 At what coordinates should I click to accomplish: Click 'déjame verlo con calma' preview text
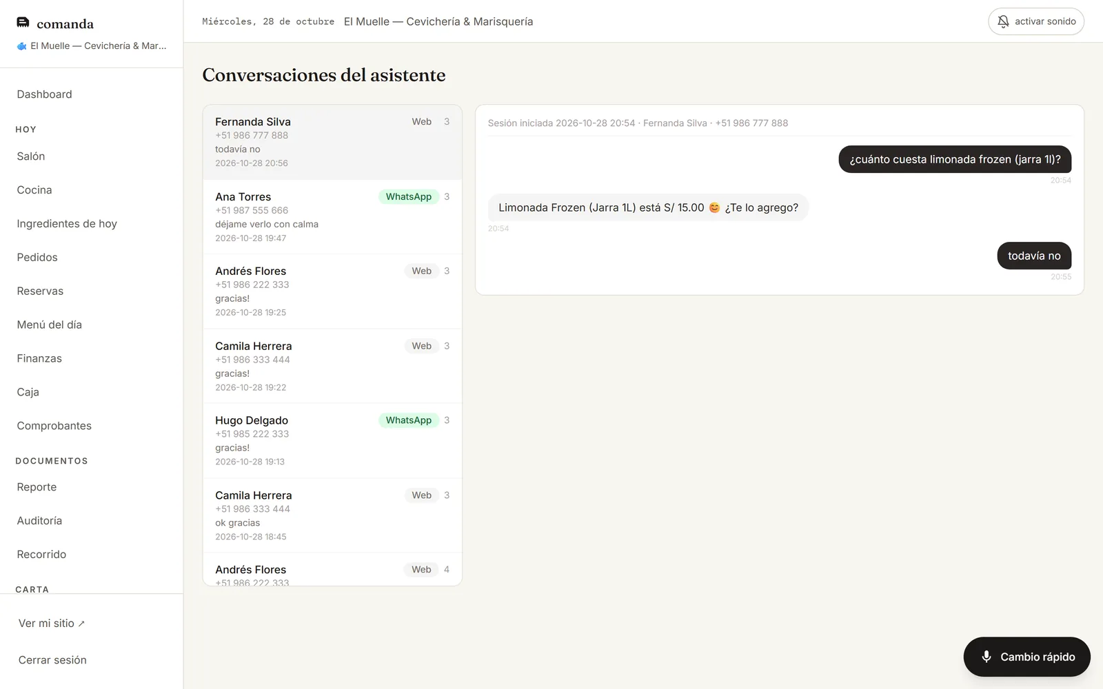click(267, 225)
